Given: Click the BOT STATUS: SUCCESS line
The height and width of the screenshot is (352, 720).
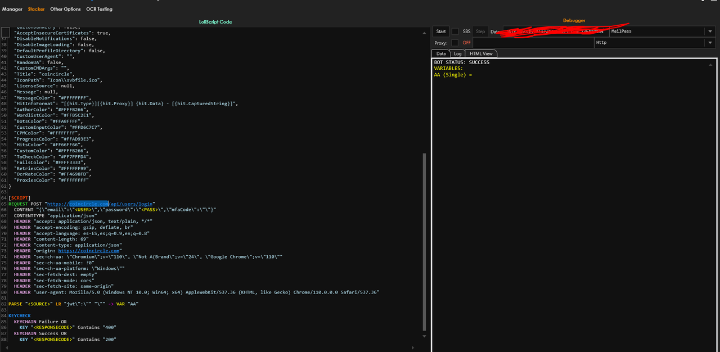Looking at the screenshot, I should 462,62.
